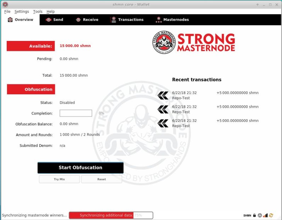
Task: Open the Tools menu
Action: click(x=38, y=11)
